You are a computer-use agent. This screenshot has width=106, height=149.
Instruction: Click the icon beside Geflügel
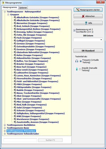(x=15, y=41)
